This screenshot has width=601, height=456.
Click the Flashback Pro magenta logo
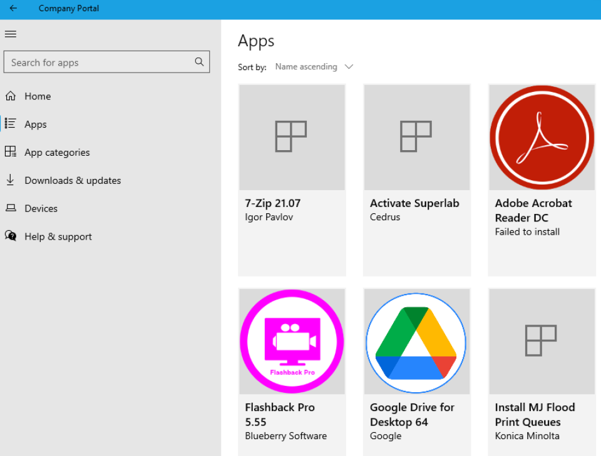click(292, 341)
